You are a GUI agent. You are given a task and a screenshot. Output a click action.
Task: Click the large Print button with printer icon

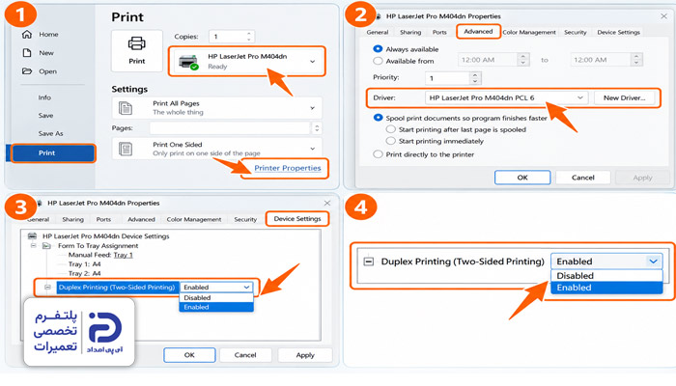point(137,50)
